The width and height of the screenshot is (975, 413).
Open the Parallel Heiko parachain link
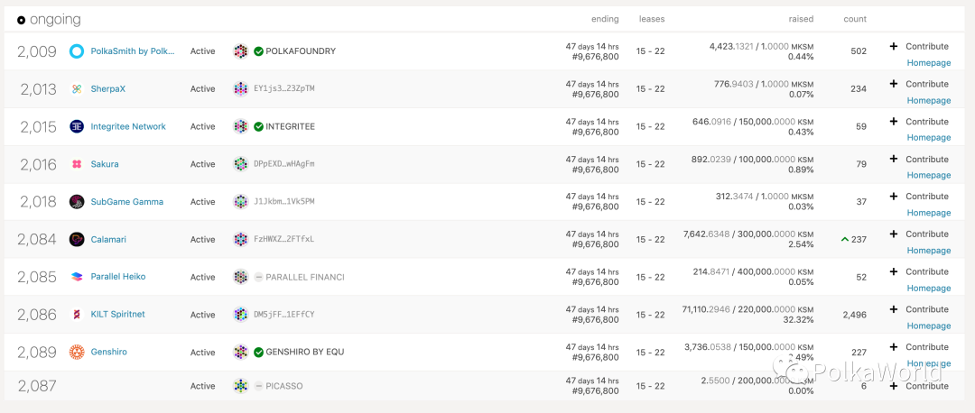[x=117, y=277]
